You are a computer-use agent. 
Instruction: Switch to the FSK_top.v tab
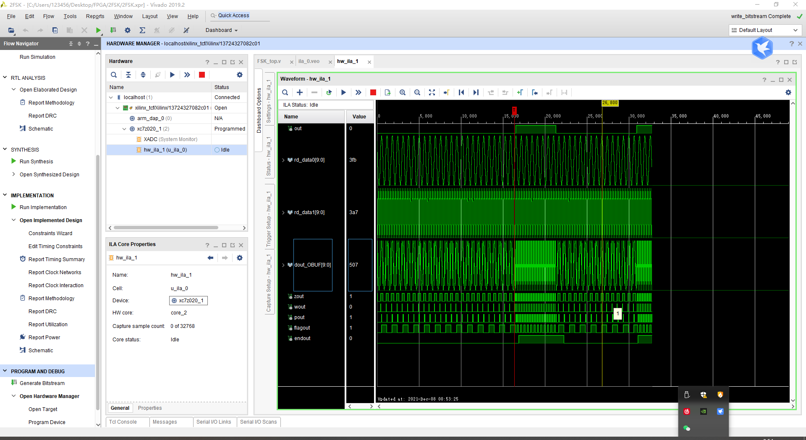269,61
